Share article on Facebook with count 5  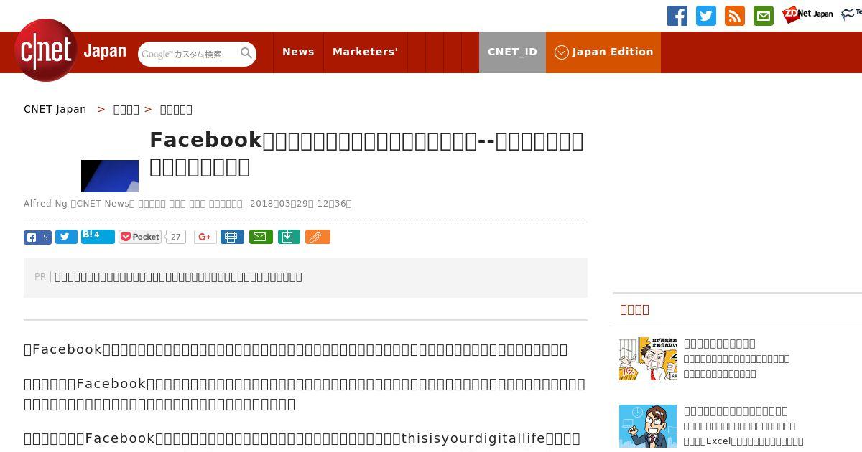37,237
